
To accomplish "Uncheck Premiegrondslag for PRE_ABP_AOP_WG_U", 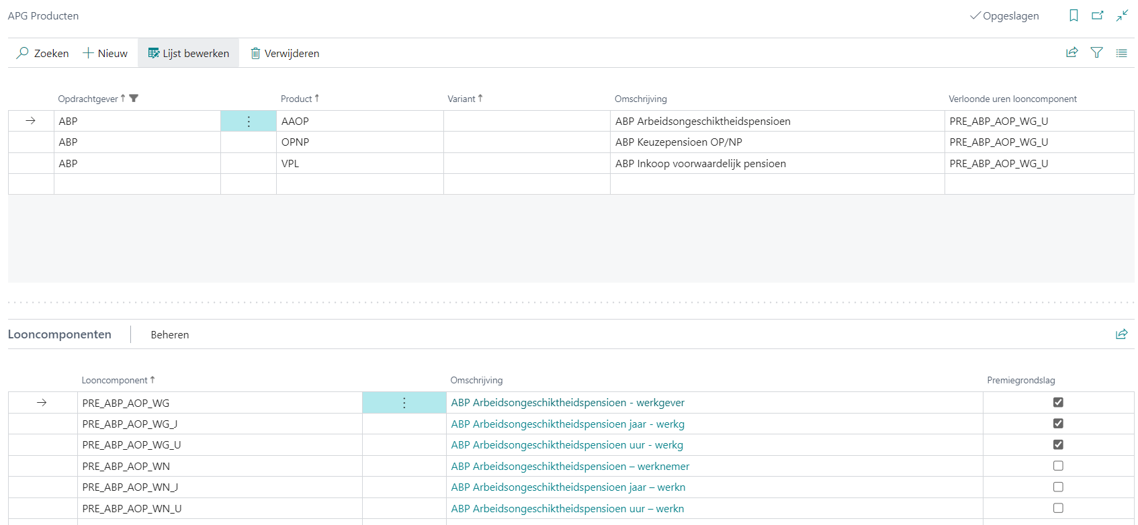I will click(1058, 445).
